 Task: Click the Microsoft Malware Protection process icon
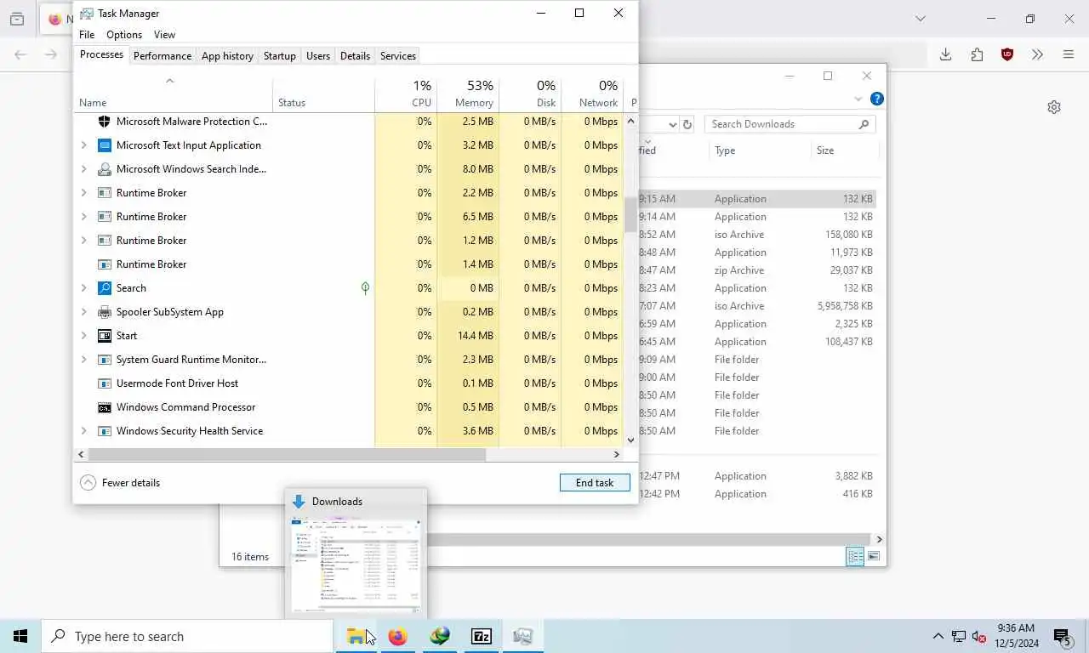click(105, 122)
